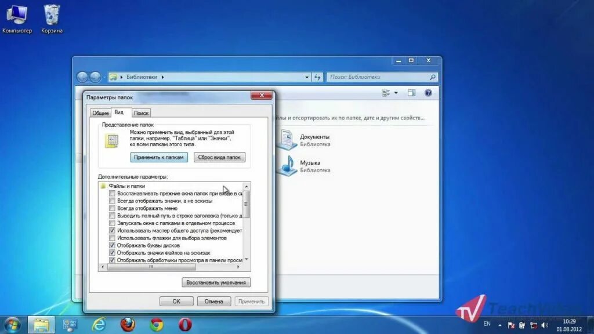Click the Action Center flag tray icon
This screenshot has height=334, width=594.
[x=511, y=325]
